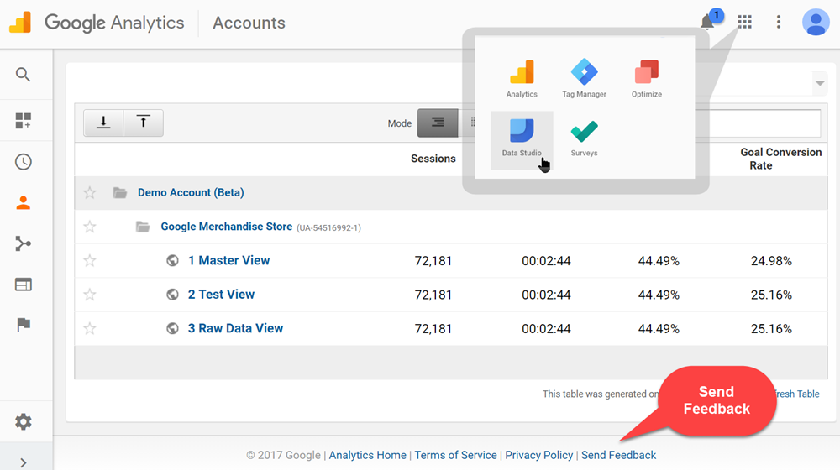Click the UA-54516992-1 property ID
The width and height of the screenshot is (840, 470).
pyautogui.click(x=329, y=227)
